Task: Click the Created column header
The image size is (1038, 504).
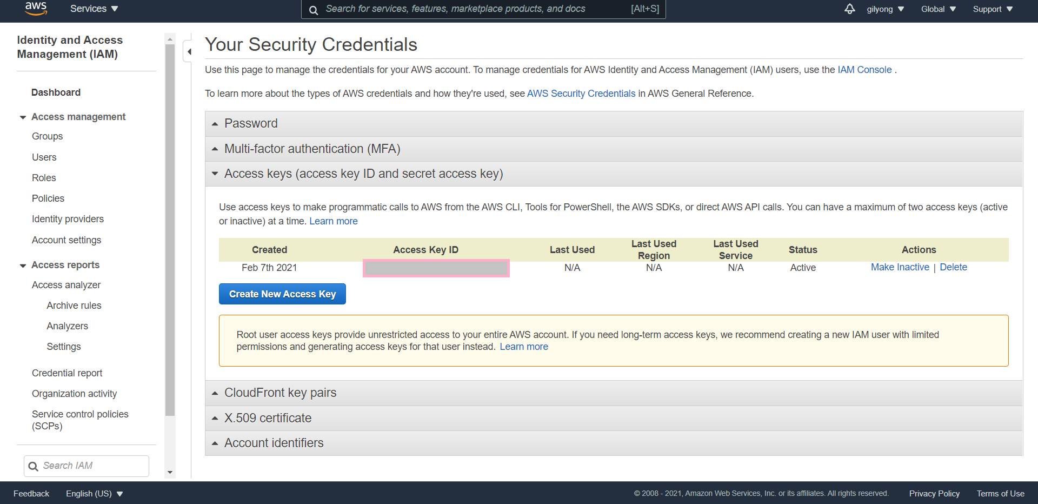Action: point(269,250)
